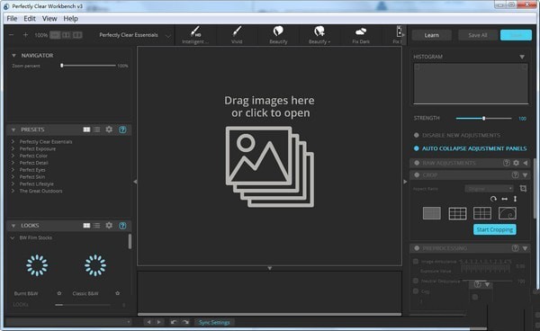Open Looks settings gear
Screen dimensions: 540x331
[109, 226]
